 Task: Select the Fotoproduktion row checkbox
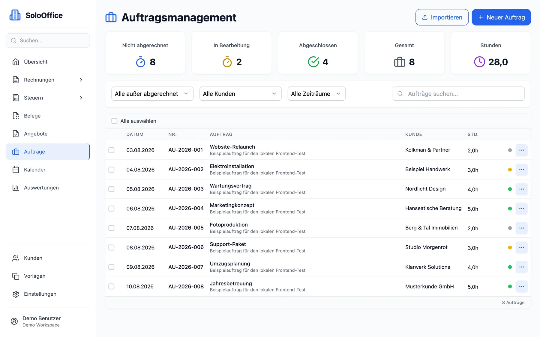click(111, 228)
